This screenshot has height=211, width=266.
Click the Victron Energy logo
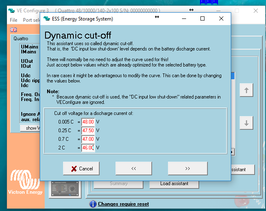(x=25, y=182)
